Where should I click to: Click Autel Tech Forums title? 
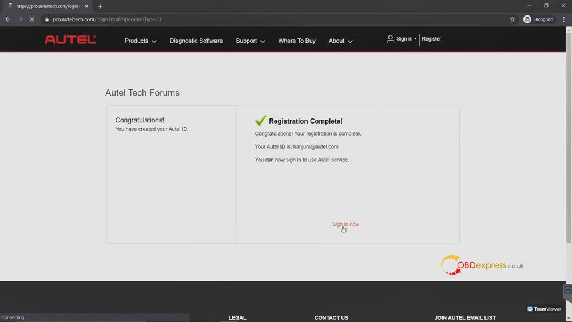[x=142, y=93]
